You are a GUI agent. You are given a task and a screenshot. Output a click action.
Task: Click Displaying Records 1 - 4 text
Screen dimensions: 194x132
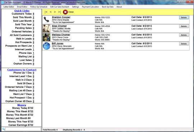[x=74, y=130]
